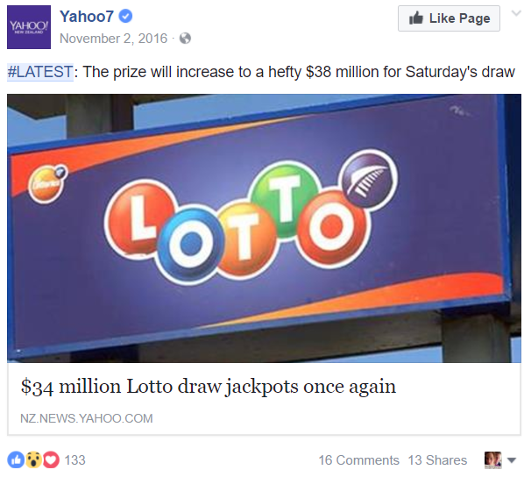The width and height of the screenshot is (524, 477).
Task: Click the thumbs-up icon inside Like Page
Action: click(416, 18)
